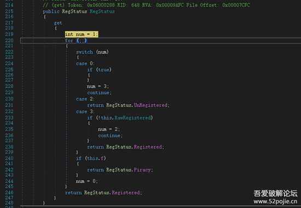Click 'continue' on line 236
The width and height of the screenshot is (301, 208).
click(x=109, y=135)
